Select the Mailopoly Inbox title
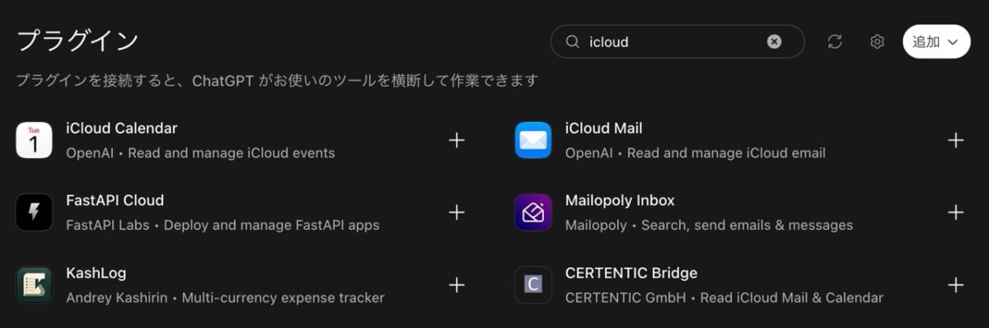Image resolution: width=989 pixels, height=328 pixels. pos(620,200)
